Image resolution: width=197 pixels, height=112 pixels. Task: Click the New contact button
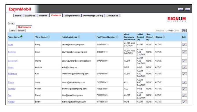(x=13, y=31)
